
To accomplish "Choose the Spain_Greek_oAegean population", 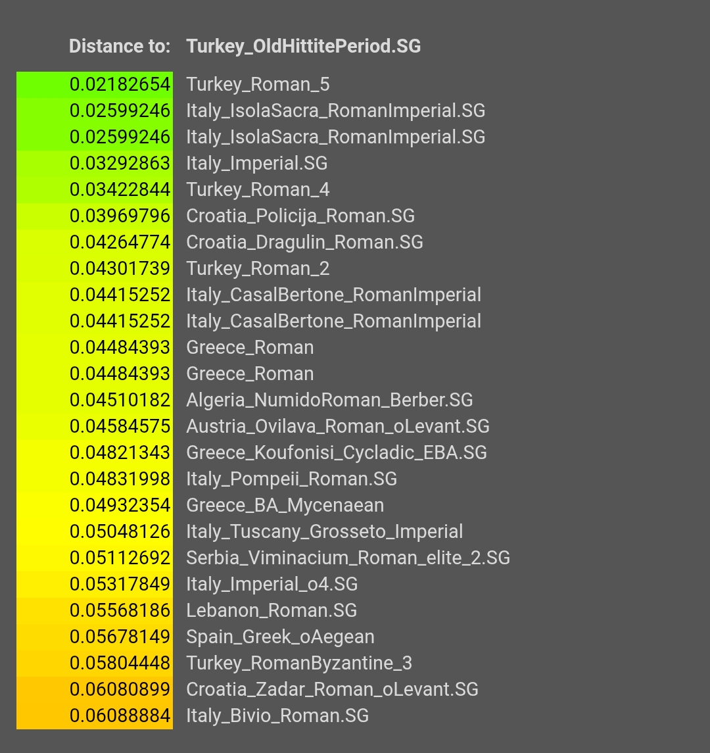I will [x=280, y=637].
